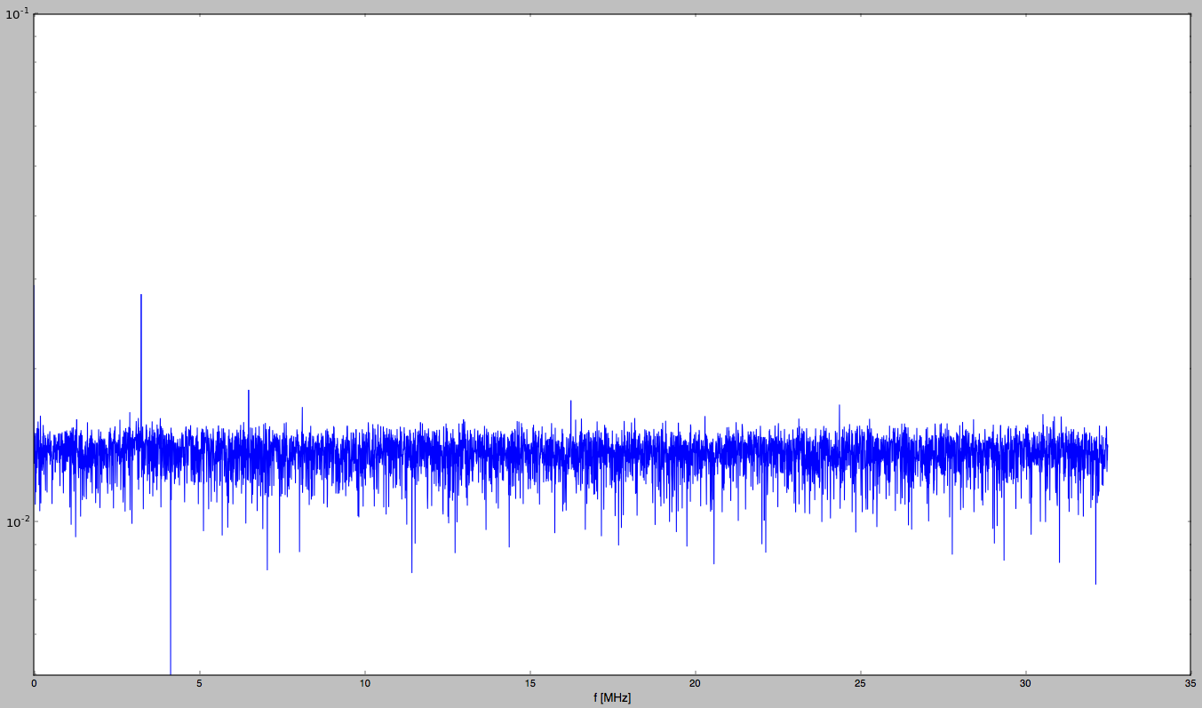The height and width of the screenshot is (708, 1202).
Task: Click the x-axis tick label 10
Action: pos(364,684)
